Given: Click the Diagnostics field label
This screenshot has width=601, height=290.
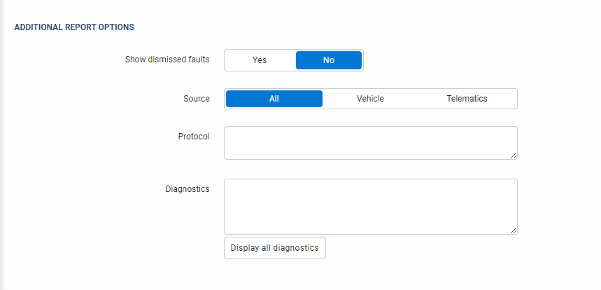Looking at the screenshot, I should [187, 189].
